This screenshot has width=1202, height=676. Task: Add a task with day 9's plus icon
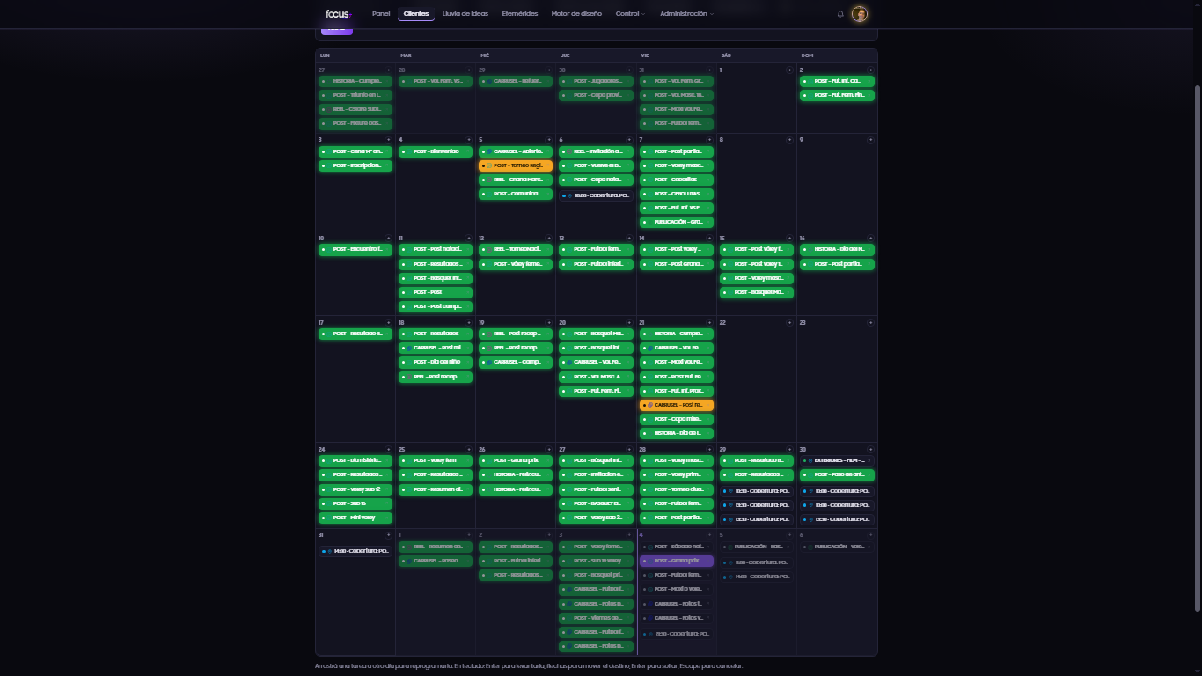click(x=871, y=139)
